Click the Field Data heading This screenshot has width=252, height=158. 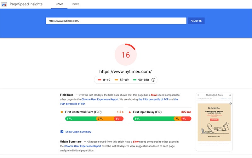pyautogui.click(x=66, y=95)
